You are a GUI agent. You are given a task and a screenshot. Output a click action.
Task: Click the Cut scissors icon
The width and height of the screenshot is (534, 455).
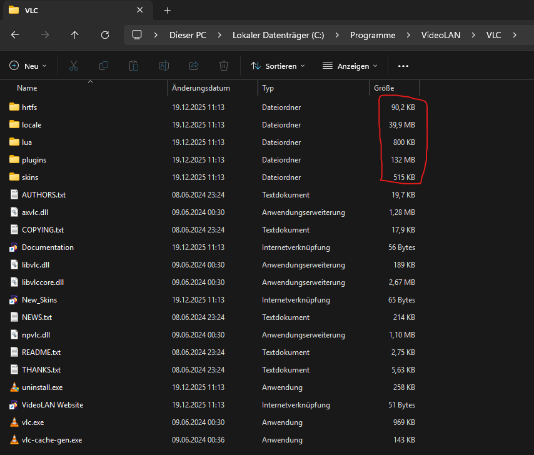(74, 66)
